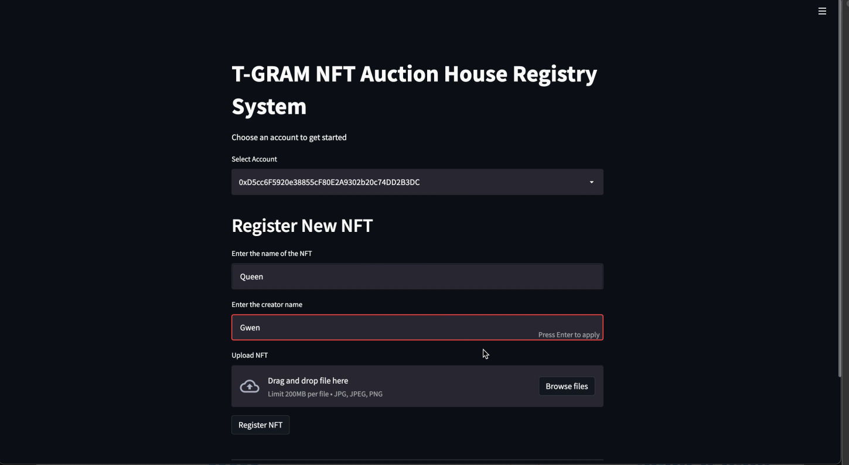Focus the NFT name field containing Queen
The width and height of the screenshot is (849, 465).
[417, 276]
